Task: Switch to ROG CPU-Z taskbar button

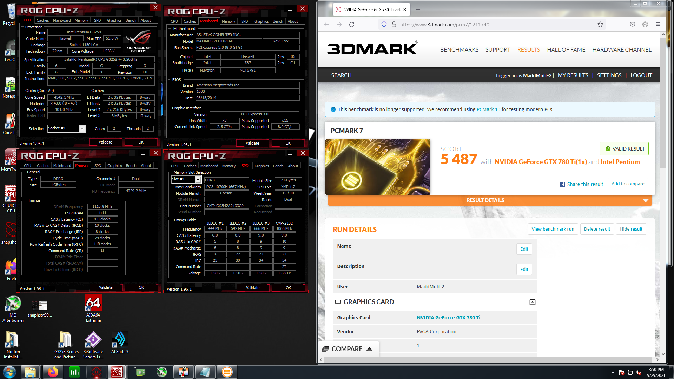Action: coord(117,372)
